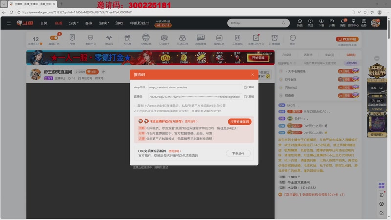Close the ad banner
The image size is (391, 220).
[271, 53]
